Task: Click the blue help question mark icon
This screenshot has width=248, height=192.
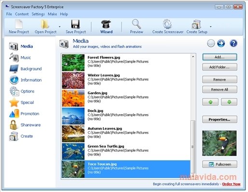Action: (x=234, y=43)
